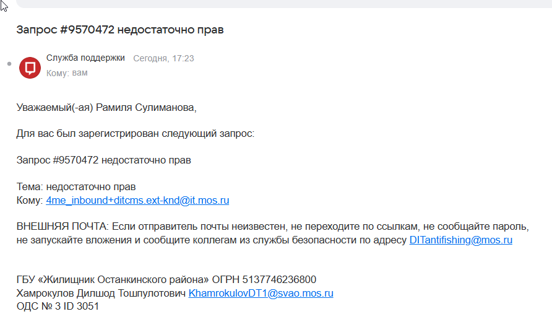Toggle the unread dot beside the sender avatar
This screenshot has height=314, width=552.
click(x=9, y=64)
